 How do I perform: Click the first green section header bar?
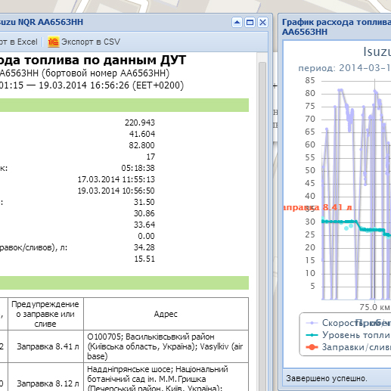point(124,105)
